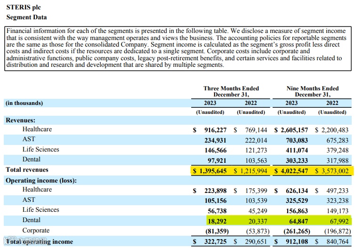Viewport: 355px width, 248px height.
Task: Click Healthcare revenue value 2,200,483
Action: [335, 130]
